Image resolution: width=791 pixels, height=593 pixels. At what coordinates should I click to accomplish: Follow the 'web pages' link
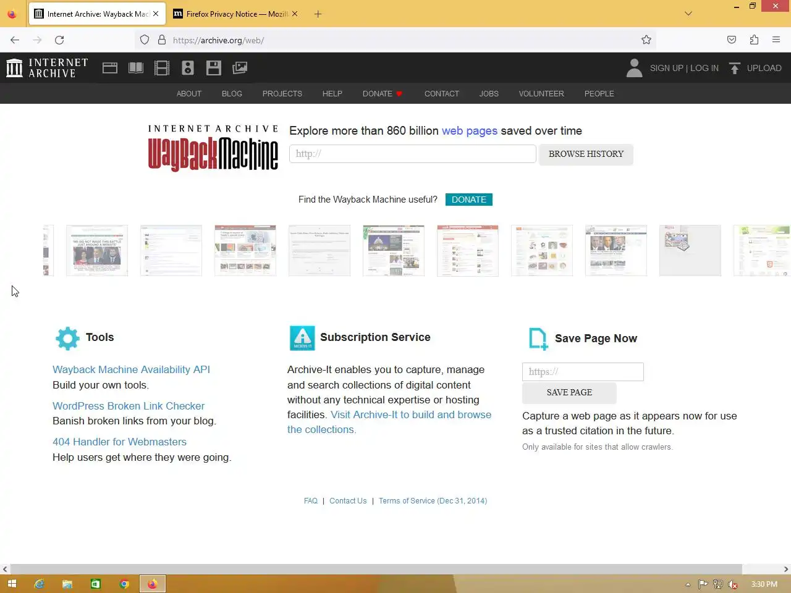pyautogui.click(x=470, y=131)
